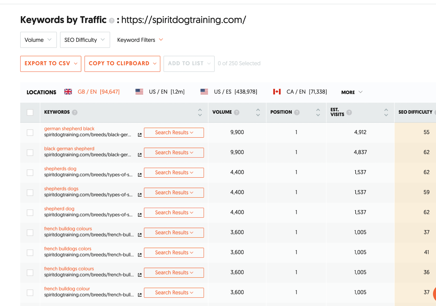Image resolution: width=436 pixels, height=306 pixels.
Task: Sort table by Volume column arrows
Action: 258,112
